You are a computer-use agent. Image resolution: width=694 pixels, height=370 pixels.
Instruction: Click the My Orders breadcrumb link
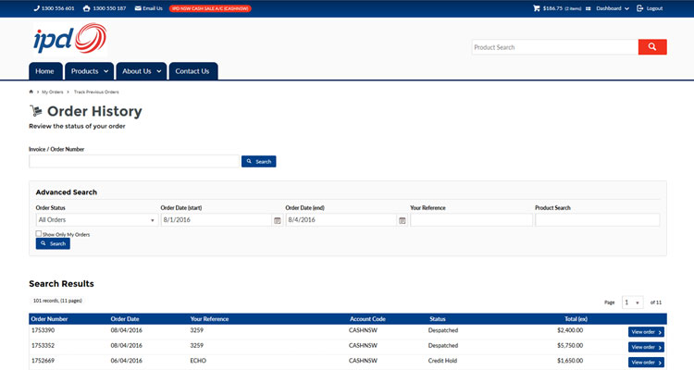[x=52, y=92]
